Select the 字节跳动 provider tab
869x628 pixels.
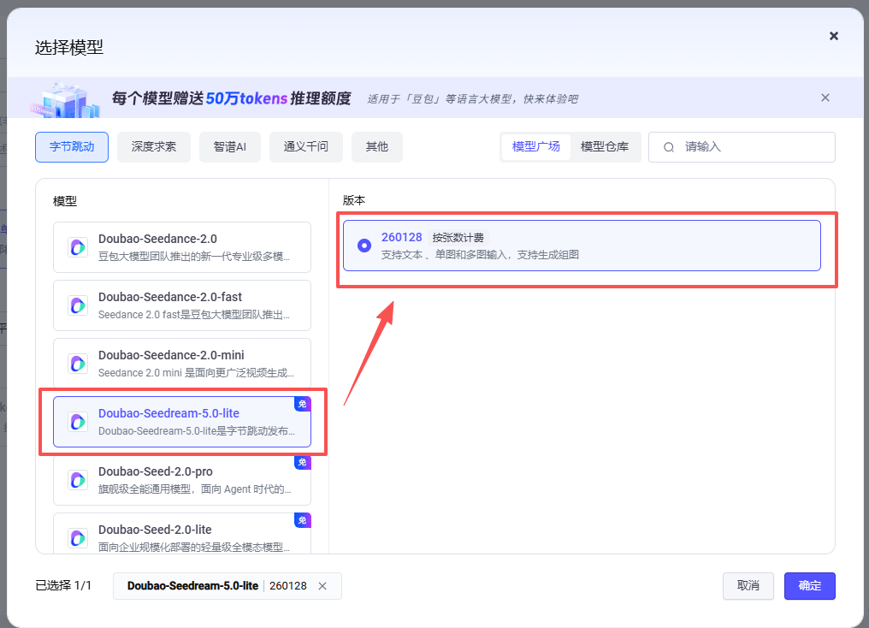point(72,147)
